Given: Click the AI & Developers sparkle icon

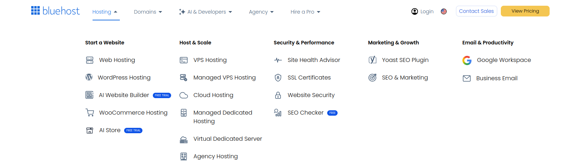Looking at the screenshot, I should (x=182, y=12).
